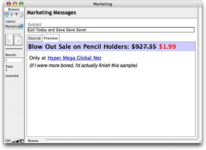The image size is (206, 150).
Task: Select the Browse mode pencil icon
Action: click(x=7, y=15)
